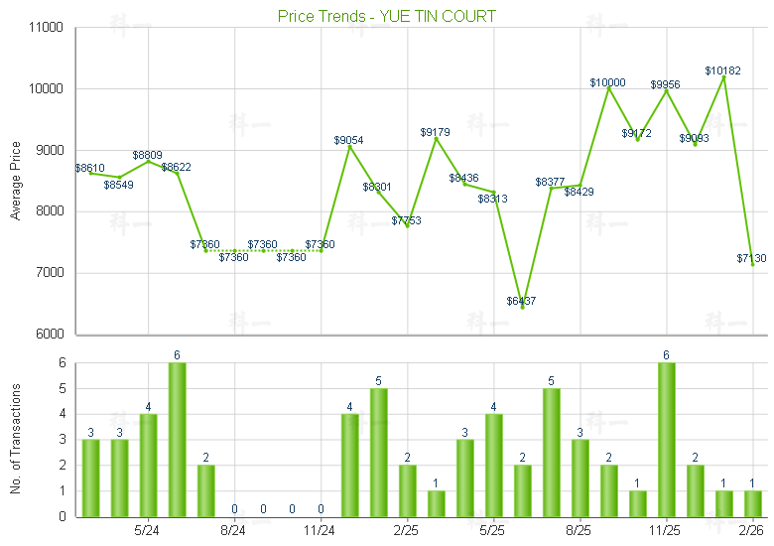Select the transaction bar above 2/26
Image resolution: width=774 pixels, height=546 pixels.
pos(752,503)
